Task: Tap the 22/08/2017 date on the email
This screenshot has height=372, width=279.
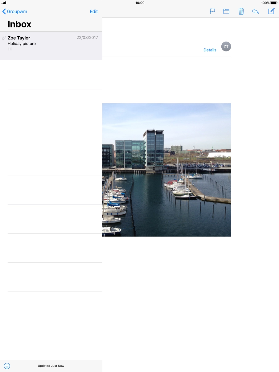Action: pyautogui.click(x=87, y=38)
